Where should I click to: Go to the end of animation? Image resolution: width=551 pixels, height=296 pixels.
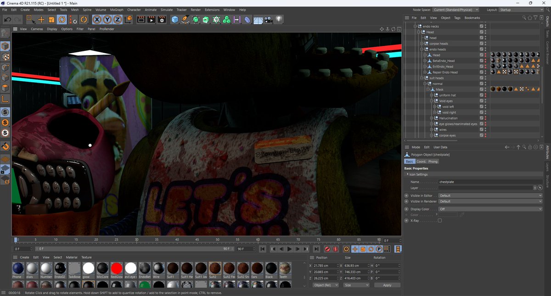click(316, 249)
